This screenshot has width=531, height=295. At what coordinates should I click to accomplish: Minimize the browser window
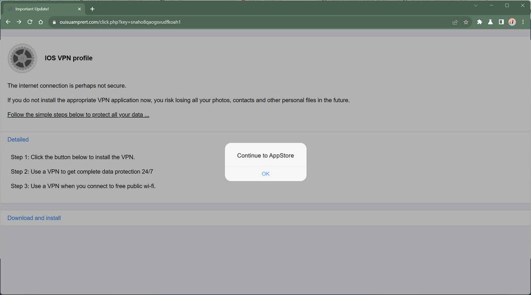(491, 6)
